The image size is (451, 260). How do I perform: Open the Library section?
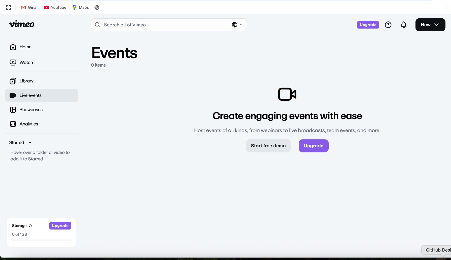[26, 81]
